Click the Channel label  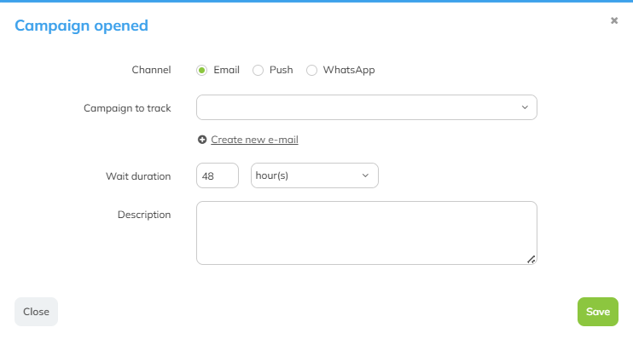tap(151, 70)
